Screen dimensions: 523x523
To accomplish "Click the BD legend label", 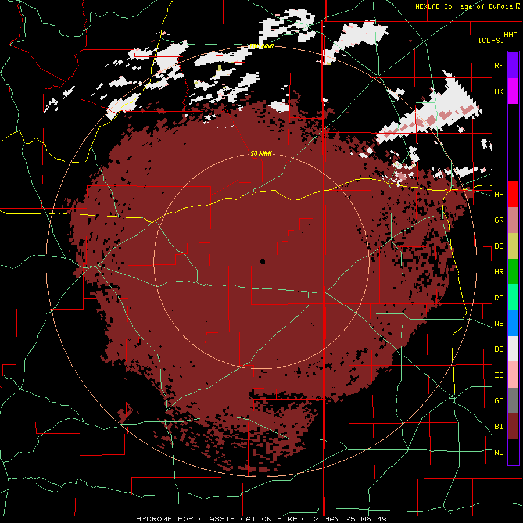I will (x=499, y=246).
